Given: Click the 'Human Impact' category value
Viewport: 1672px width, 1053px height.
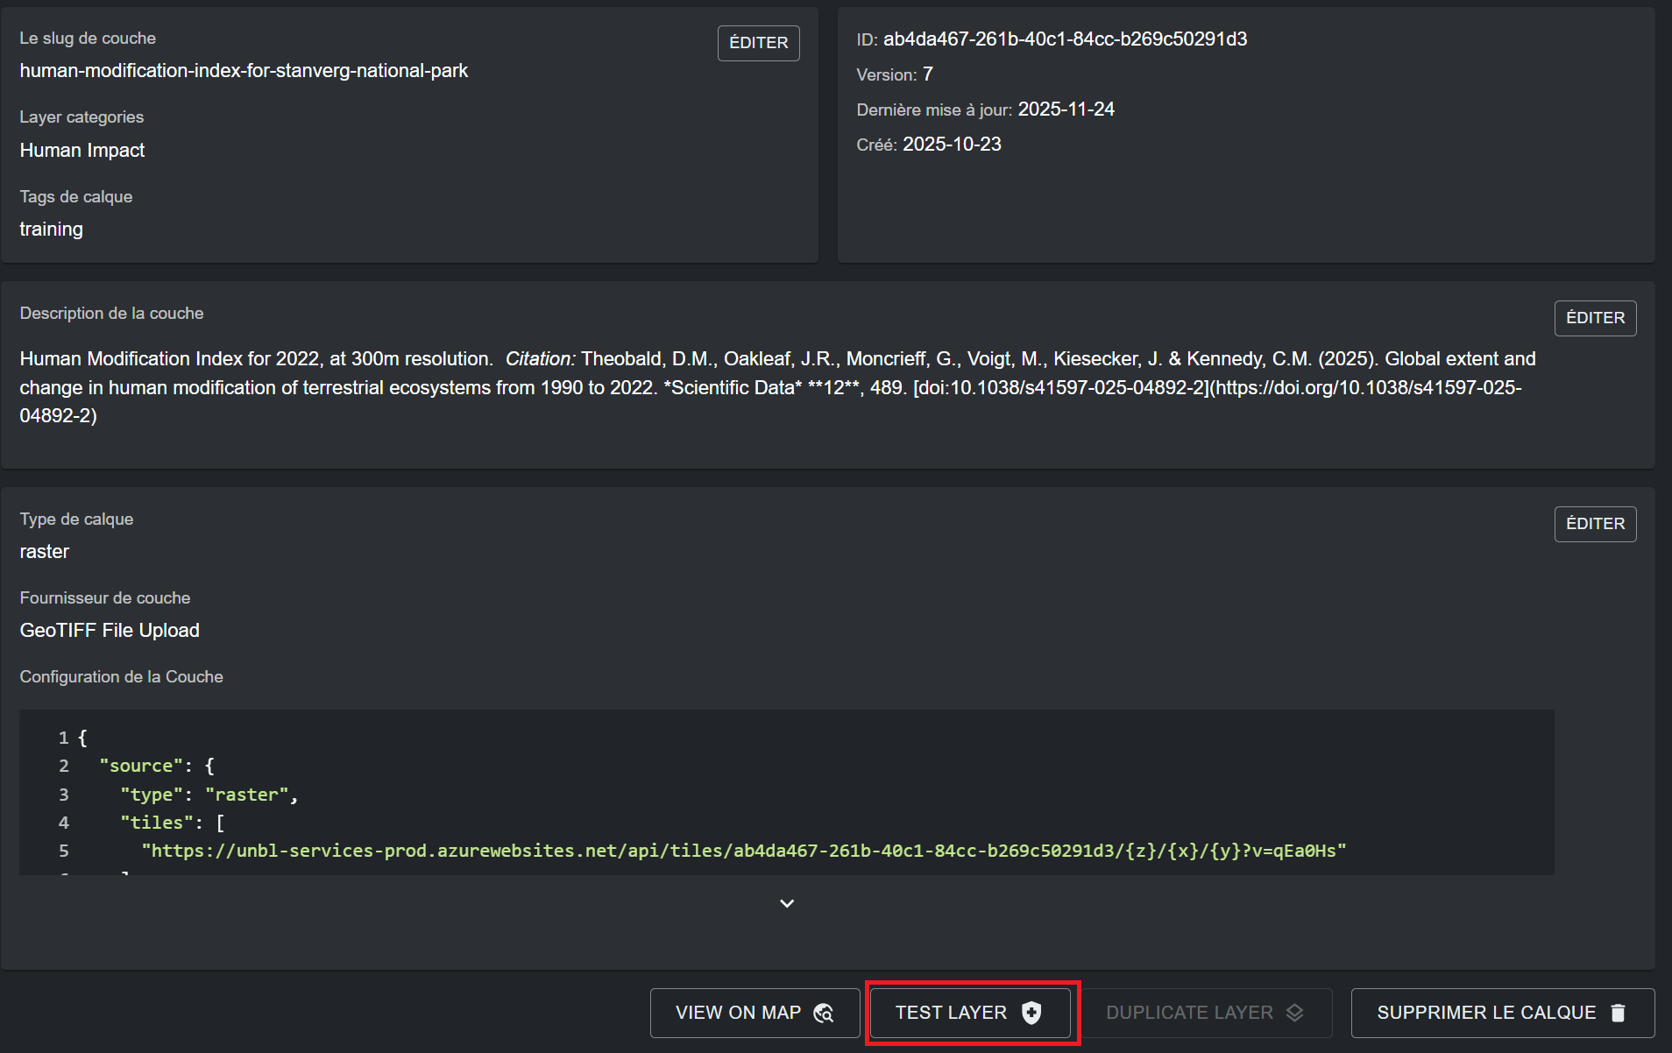Looking at the screenshot, I should [82, 151].
